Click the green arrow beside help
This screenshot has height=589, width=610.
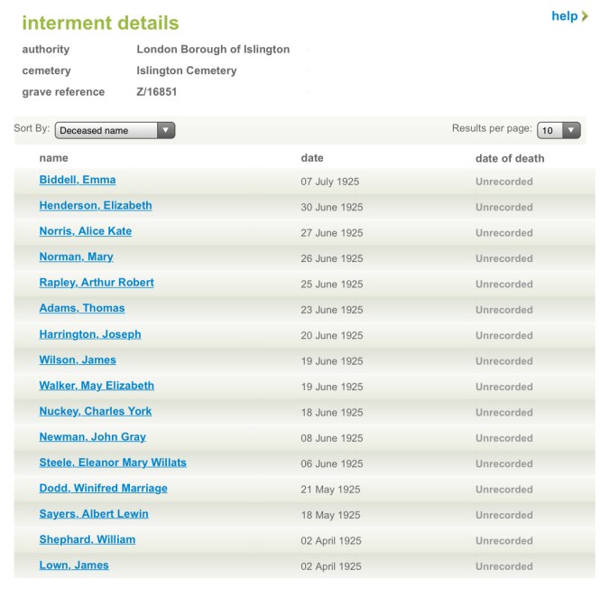585,16
